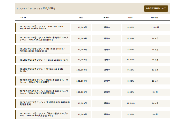183x121 pixels.
Task: Open TECROWD60号ファンド Wyoming Data Center
Action: pyautogui.click(x=42, y=70)
